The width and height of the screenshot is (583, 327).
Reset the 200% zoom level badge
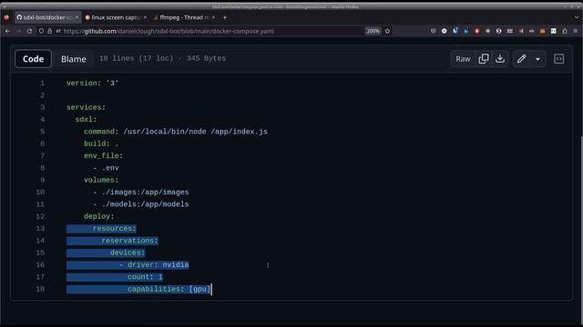pyautogui.click(x=373, y=31)
